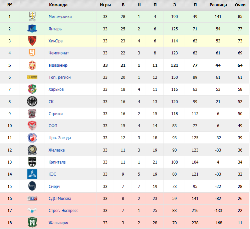
Task: Click the black round СК logo
Action: point(32,101)
